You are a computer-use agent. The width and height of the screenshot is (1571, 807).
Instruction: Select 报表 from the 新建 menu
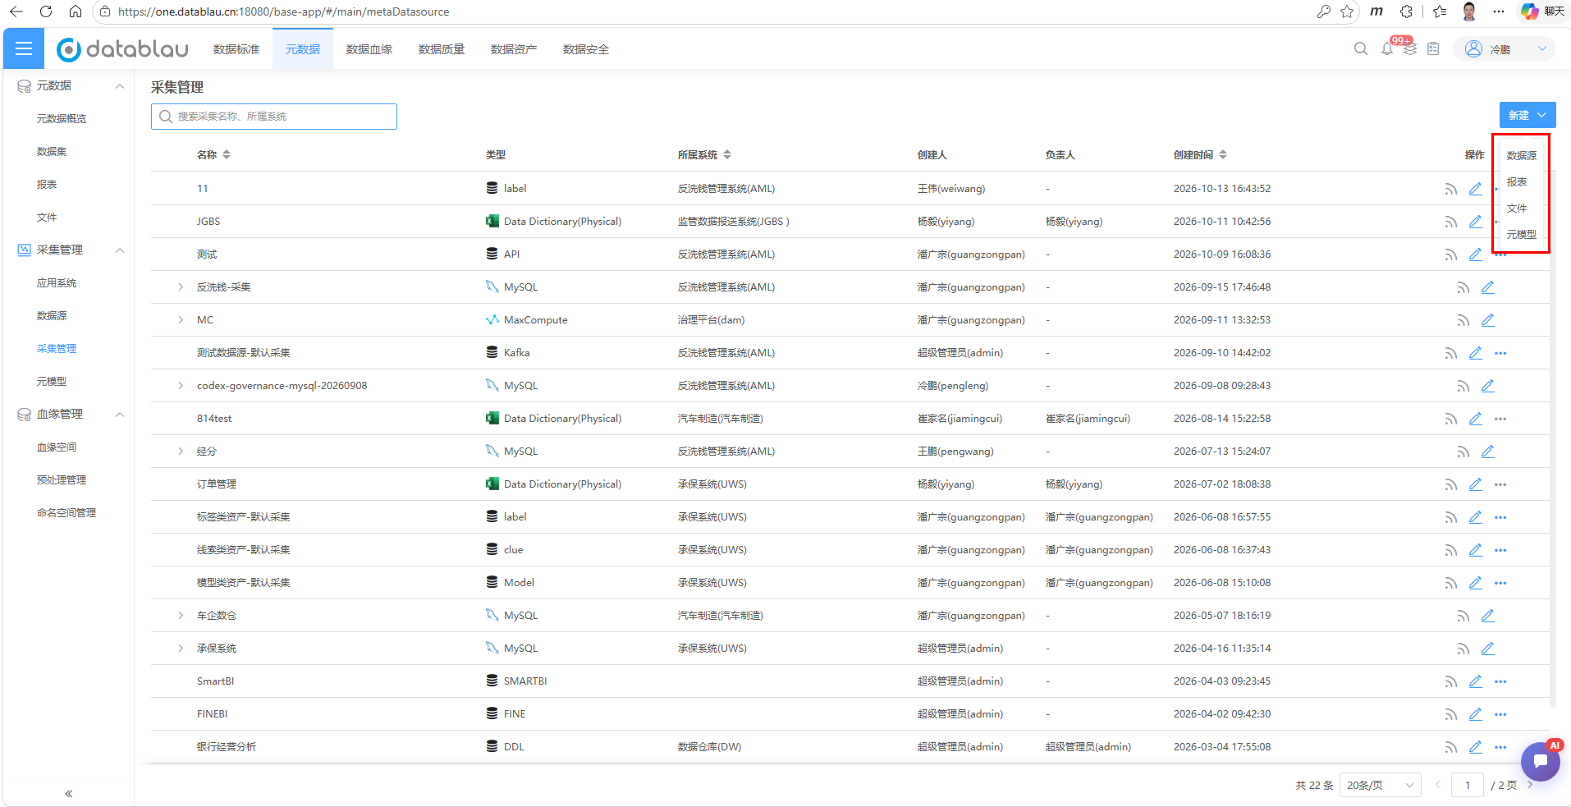click(1517, 182)
